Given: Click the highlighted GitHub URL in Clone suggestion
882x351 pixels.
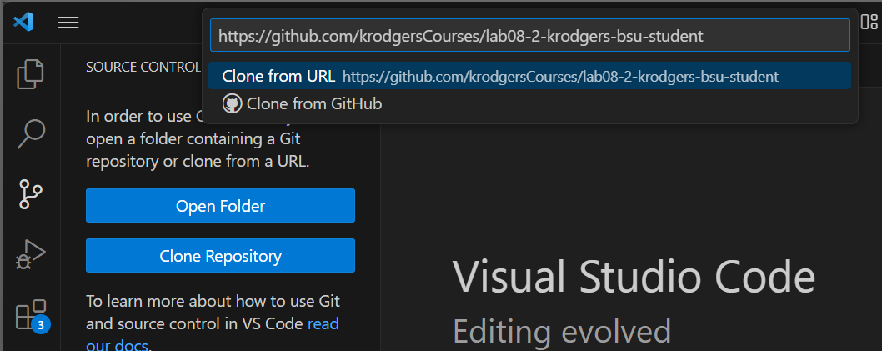Looking at the screenshot, I should [x=560, y=77].
